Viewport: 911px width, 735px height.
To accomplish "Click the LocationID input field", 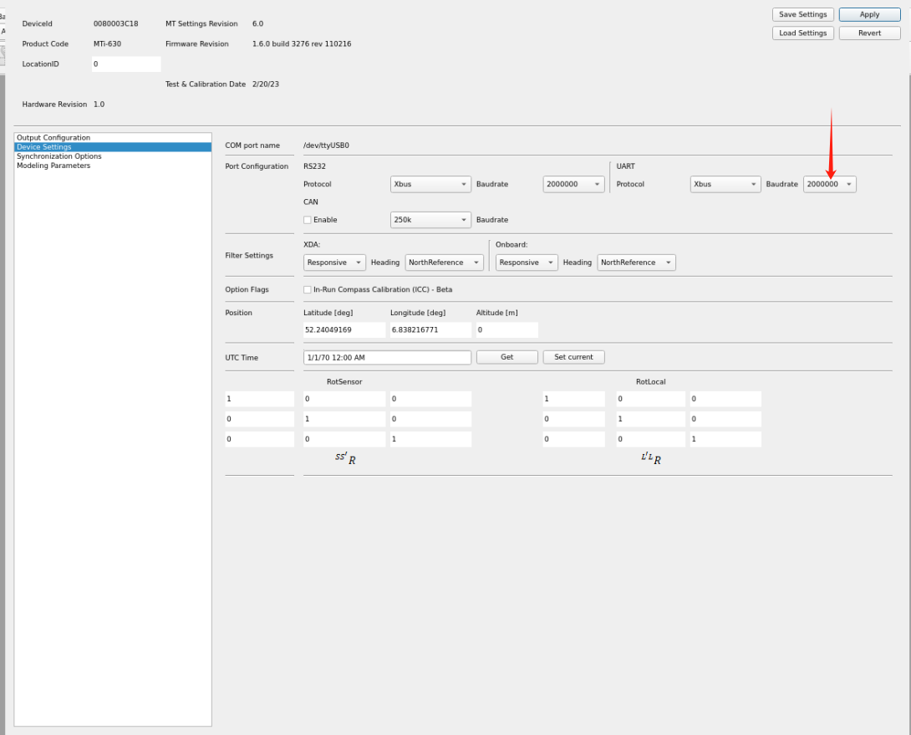I will click(126, 64).
